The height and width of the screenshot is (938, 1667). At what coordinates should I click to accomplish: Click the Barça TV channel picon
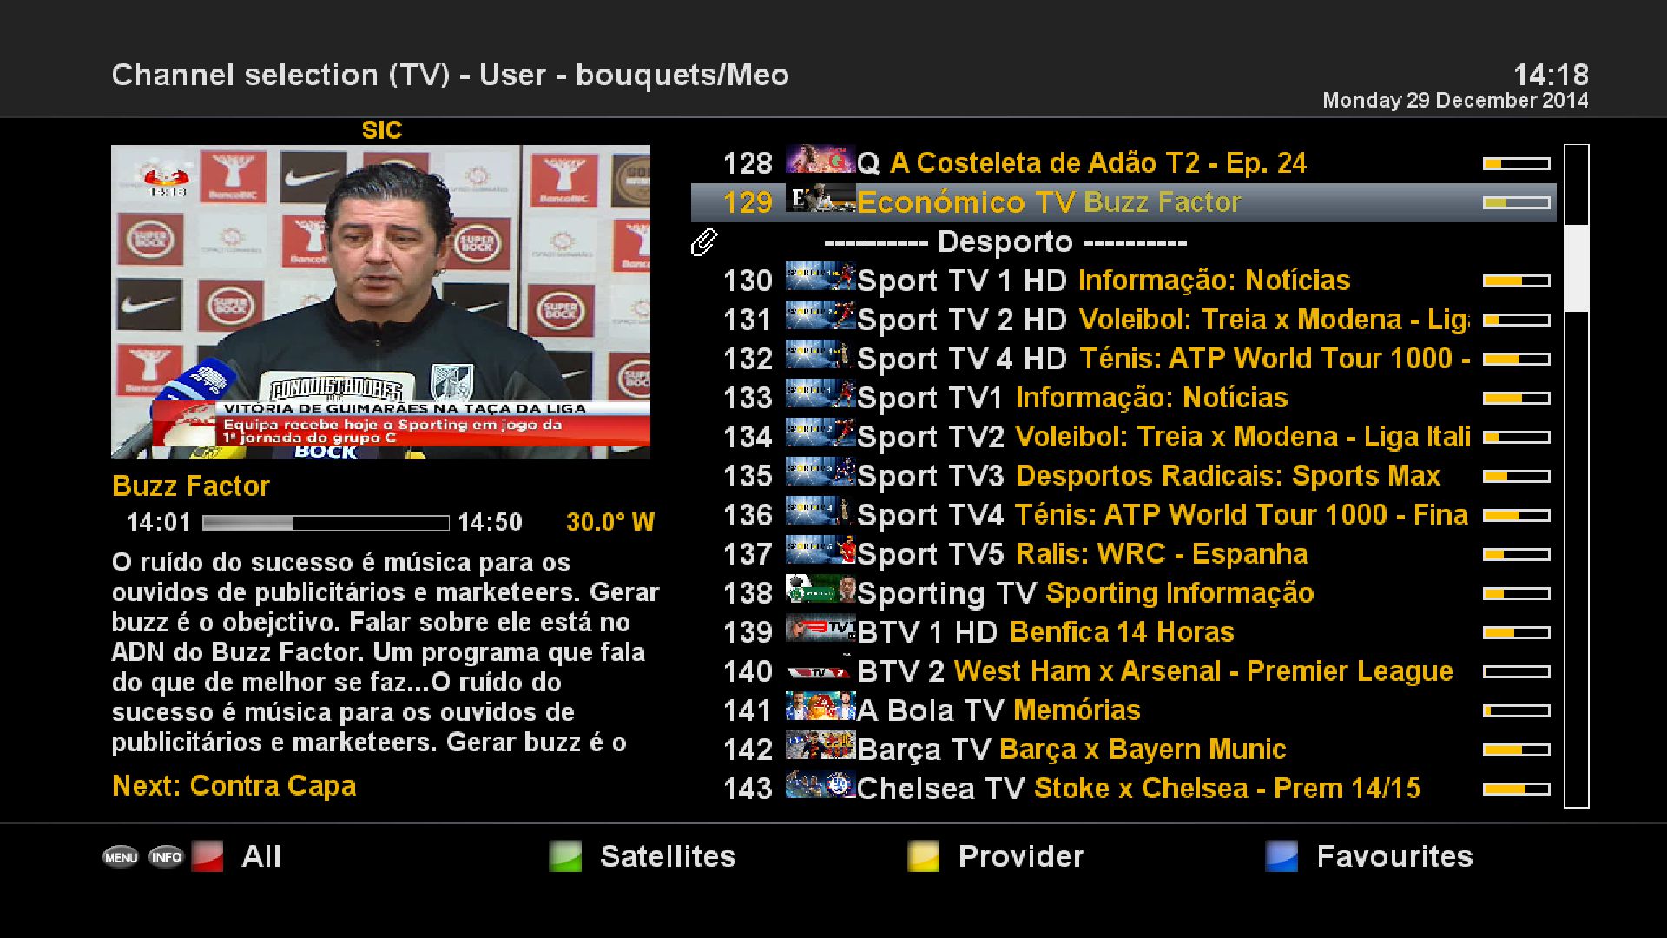point(820,745)
